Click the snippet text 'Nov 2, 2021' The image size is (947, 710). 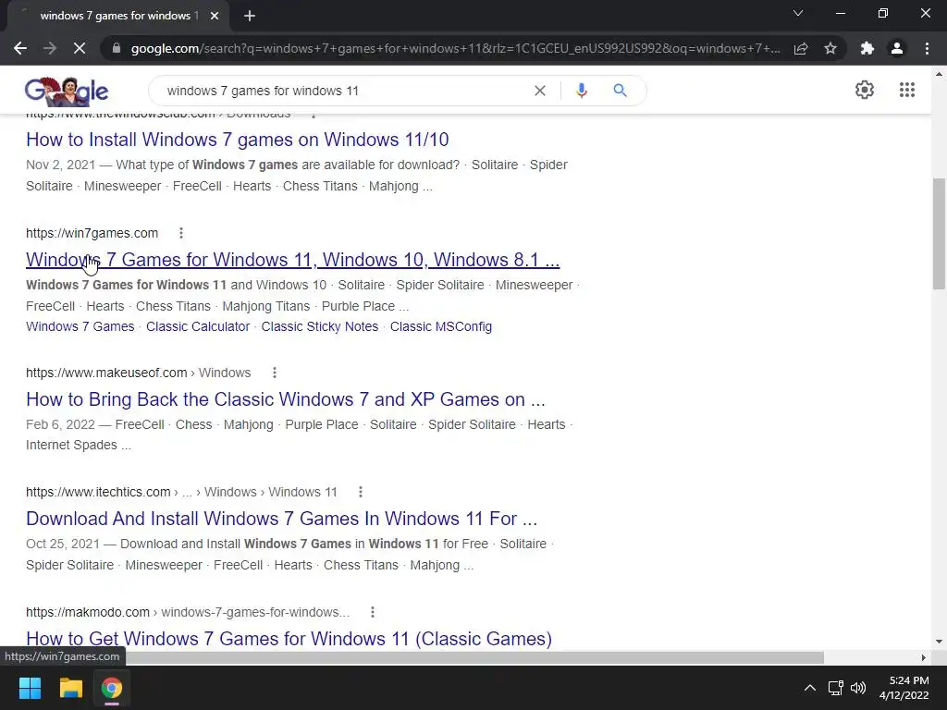click(60, 165)
